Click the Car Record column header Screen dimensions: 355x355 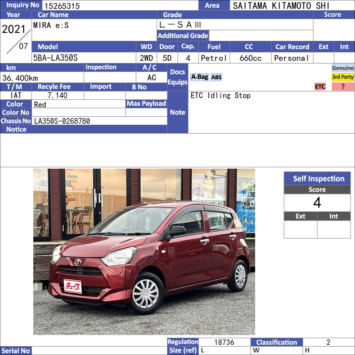click(292, 47)
